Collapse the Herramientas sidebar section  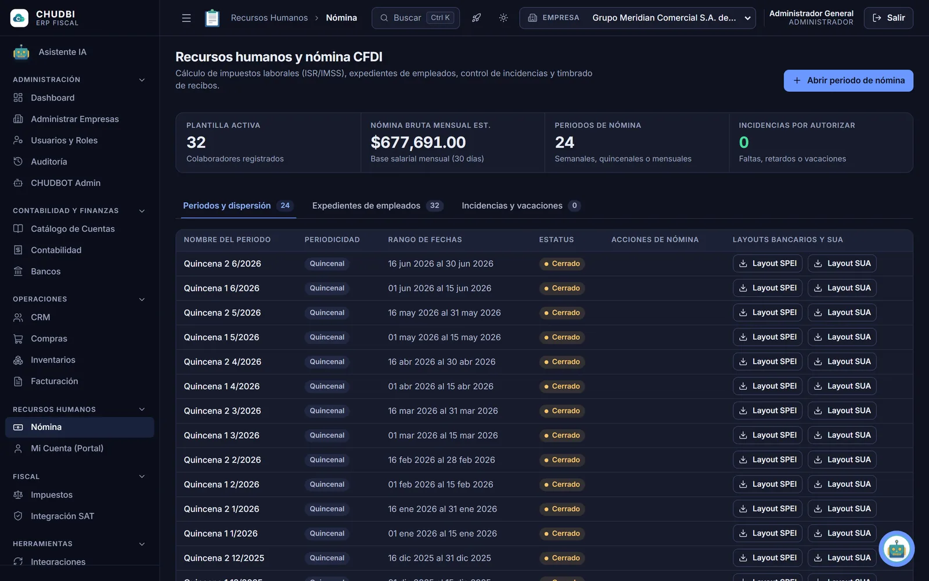(x=142, y=544)
